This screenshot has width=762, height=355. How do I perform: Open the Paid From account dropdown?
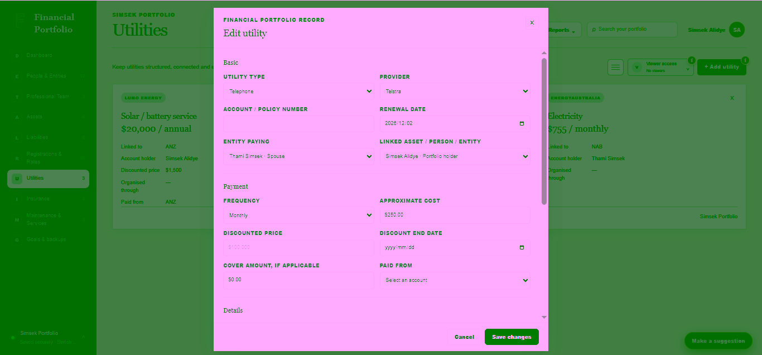pos(455,280)
